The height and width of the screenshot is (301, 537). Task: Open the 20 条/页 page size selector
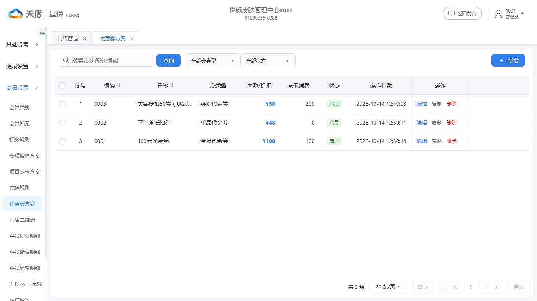(388, 287)
